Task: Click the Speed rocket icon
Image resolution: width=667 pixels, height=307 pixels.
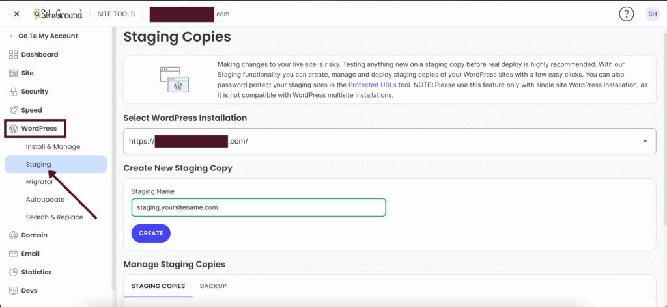Action: [x=14, y=110]
